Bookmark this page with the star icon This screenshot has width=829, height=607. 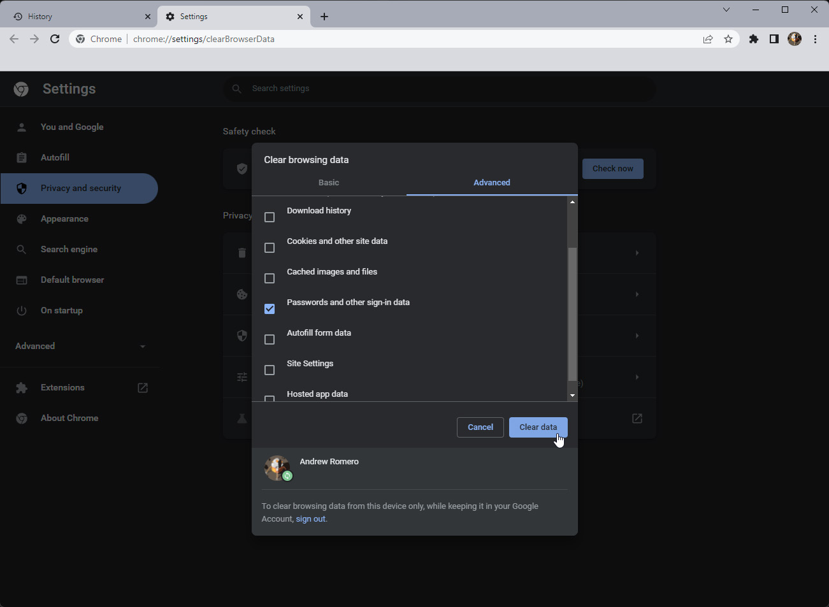click(x=728, y=39)
